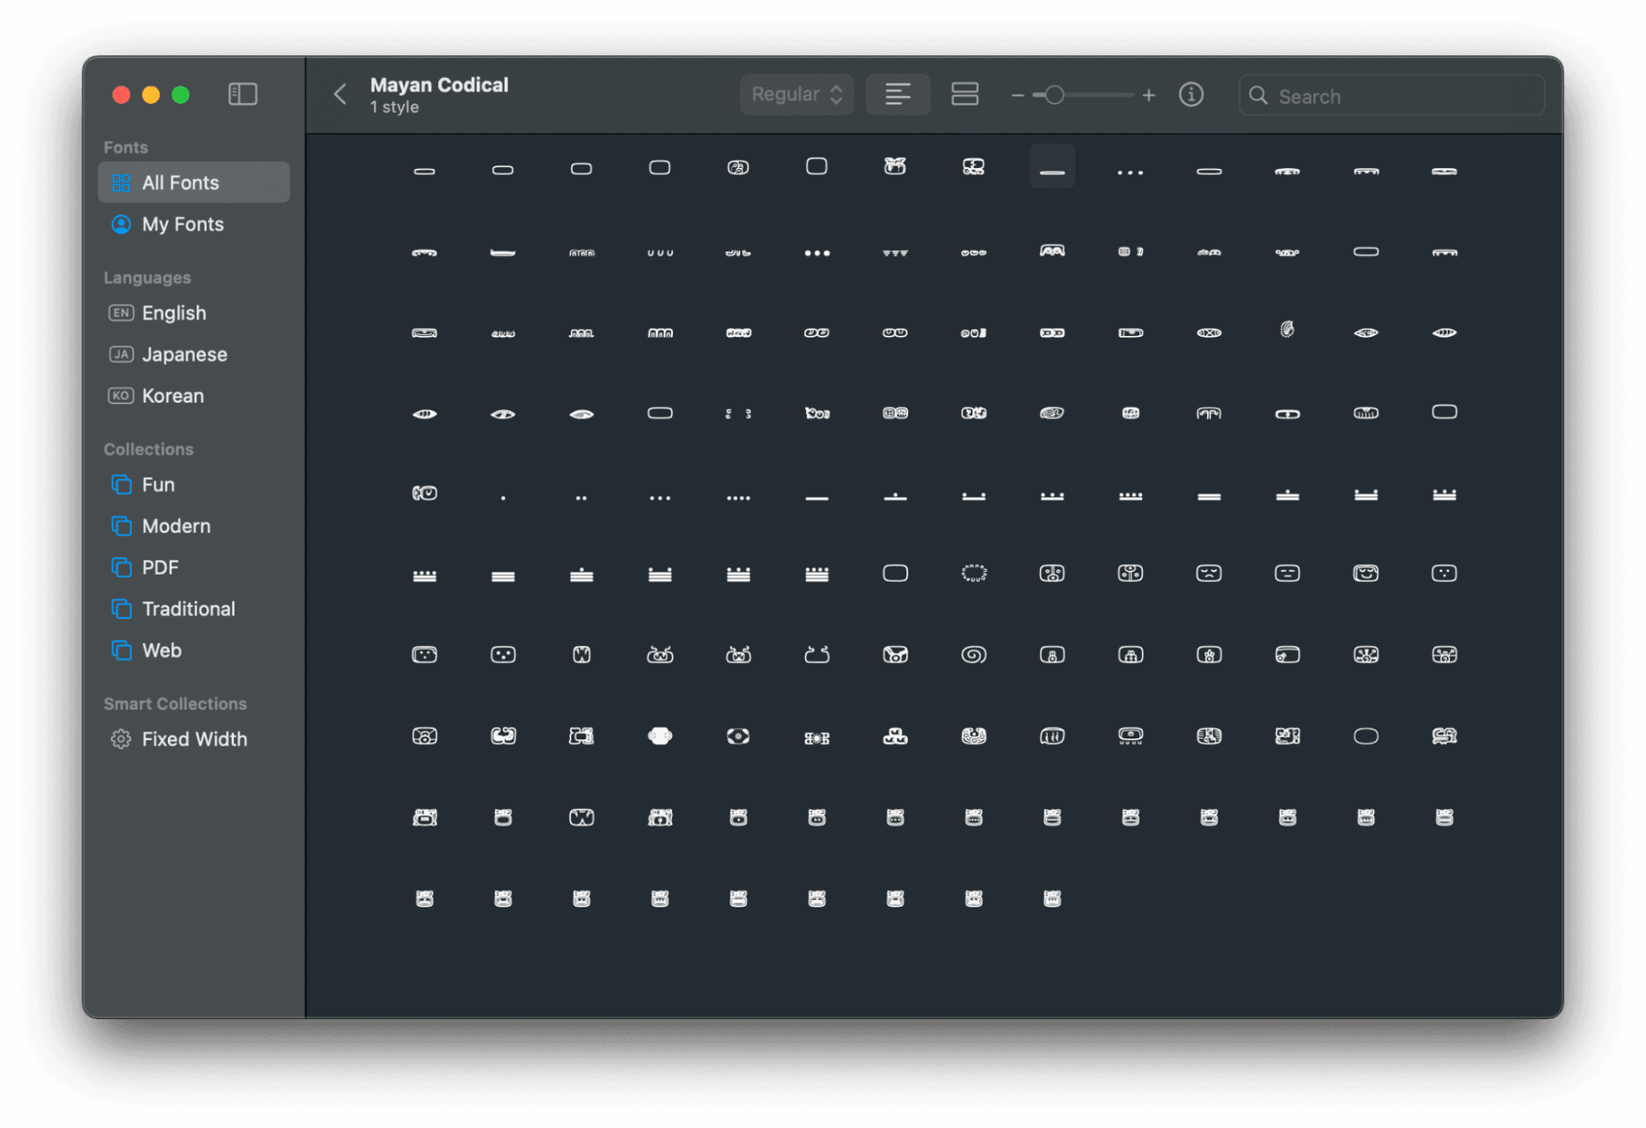
Task: Increase glyph size with plus button
Action: [1149, 95]
